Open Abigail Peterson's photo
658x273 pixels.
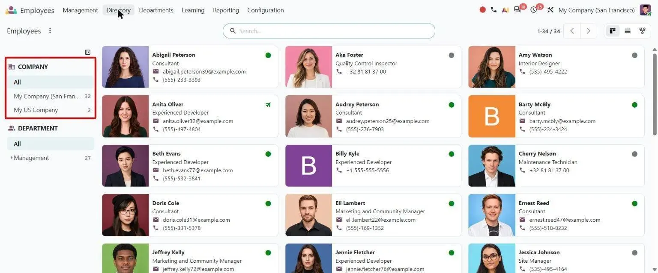[126, 67]
